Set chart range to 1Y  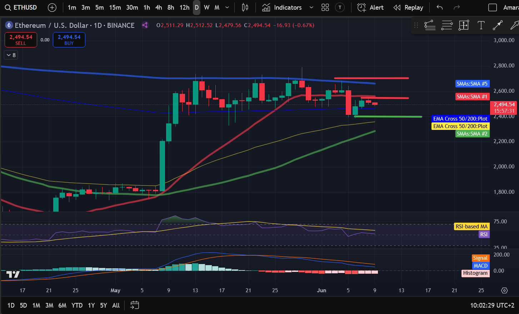pyautogui.click(x=91, y=305)
